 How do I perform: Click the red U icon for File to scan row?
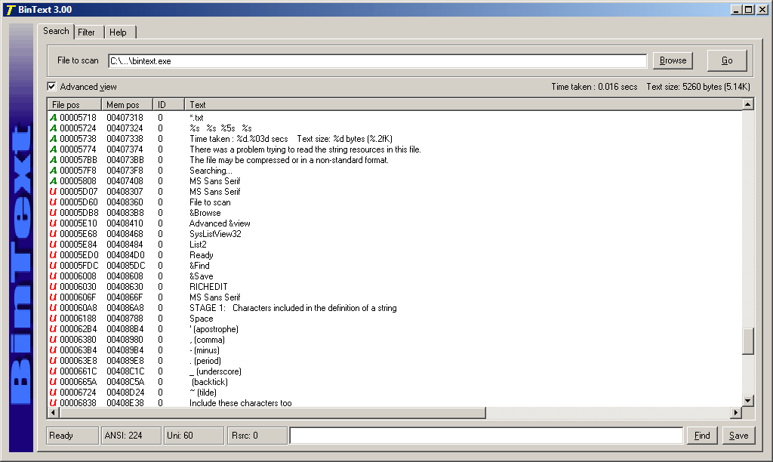click(54, 202)
